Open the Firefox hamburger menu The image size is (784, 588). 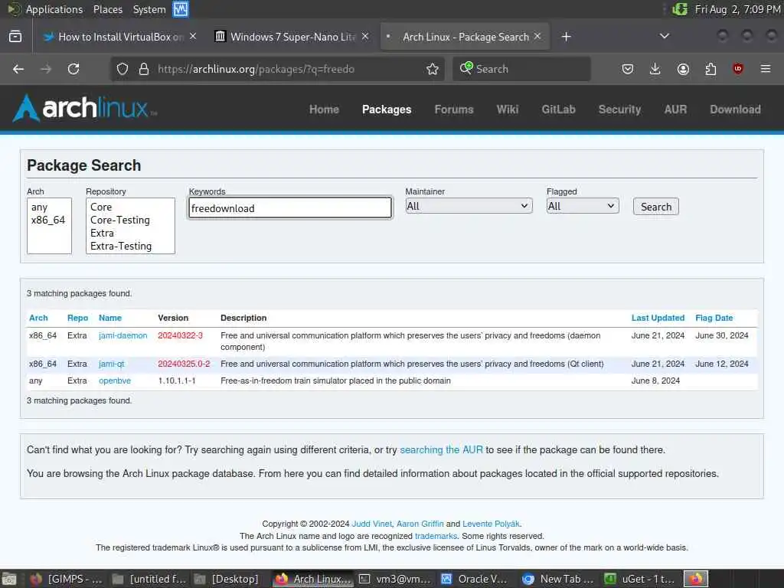[766, 69]
